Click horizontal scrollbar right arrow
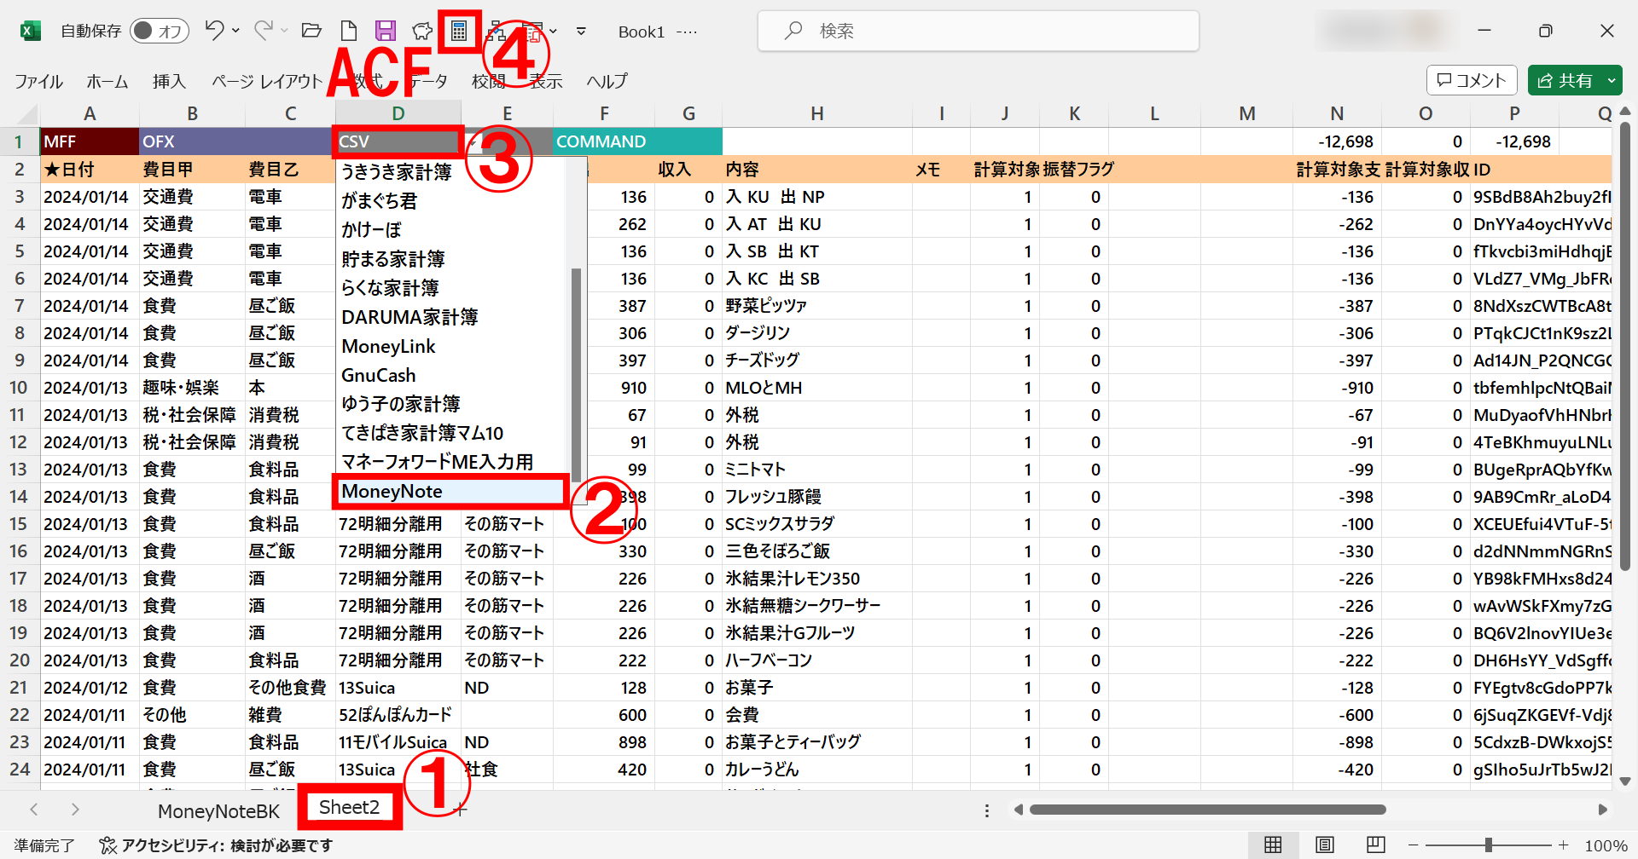The image size is (1638, 859). tap(1601, 810)
